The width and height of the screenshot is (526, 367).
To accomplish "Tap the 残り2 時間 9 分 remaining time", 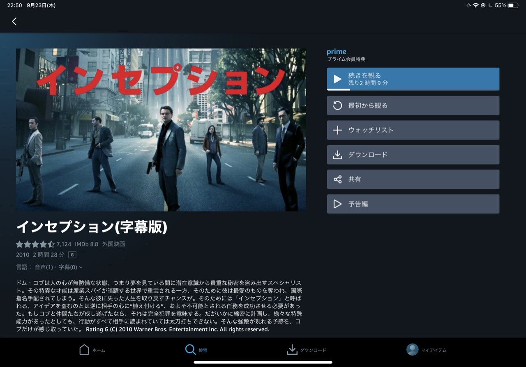I will tap(368, 83).
